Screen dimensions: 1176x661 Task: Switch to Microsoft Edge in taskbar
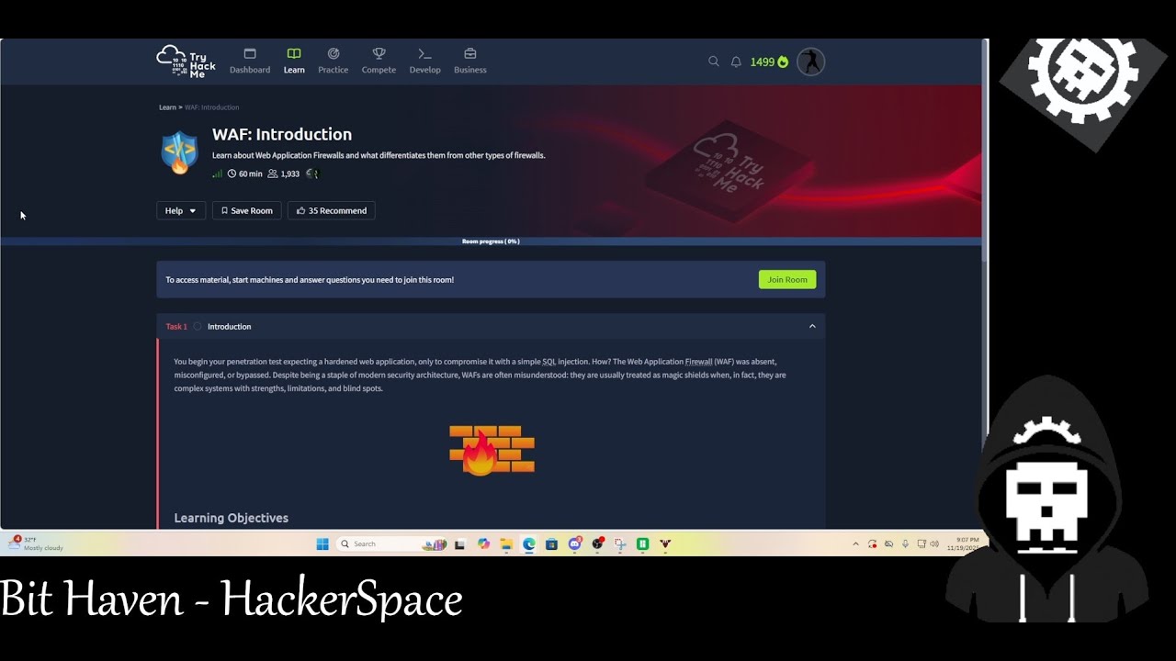point(529,543)
